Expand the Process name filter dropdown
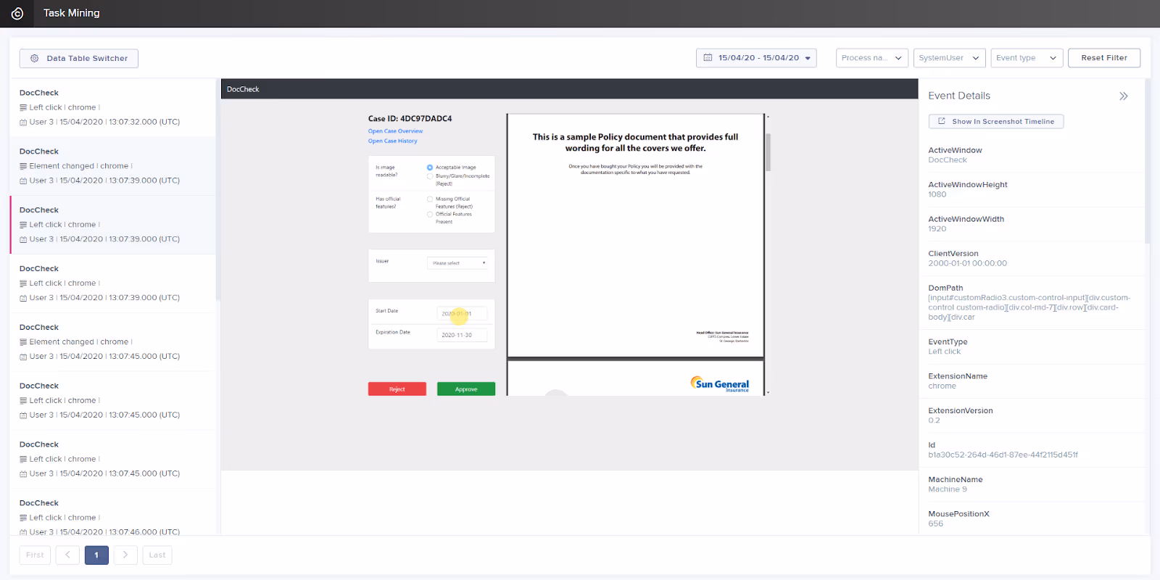1160x580 pixels. tap(872, 58)
